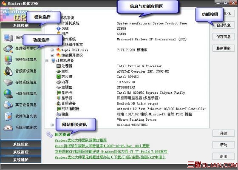Click the 标准 101/102 键 keyboard value

tap(155, 114)
